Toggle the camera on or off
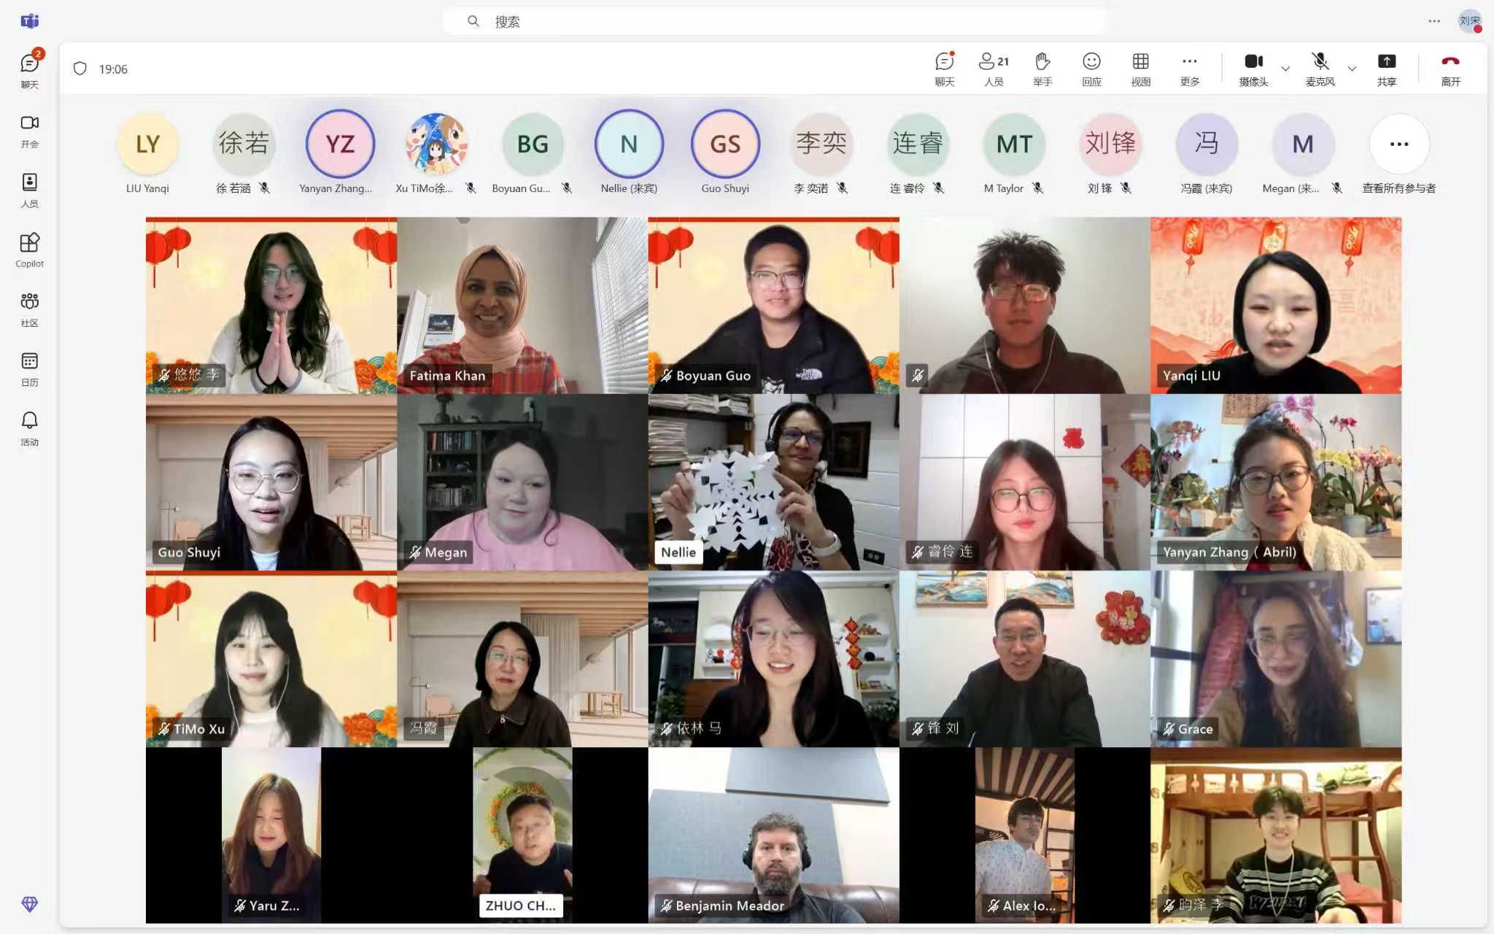 point(1253,69)
